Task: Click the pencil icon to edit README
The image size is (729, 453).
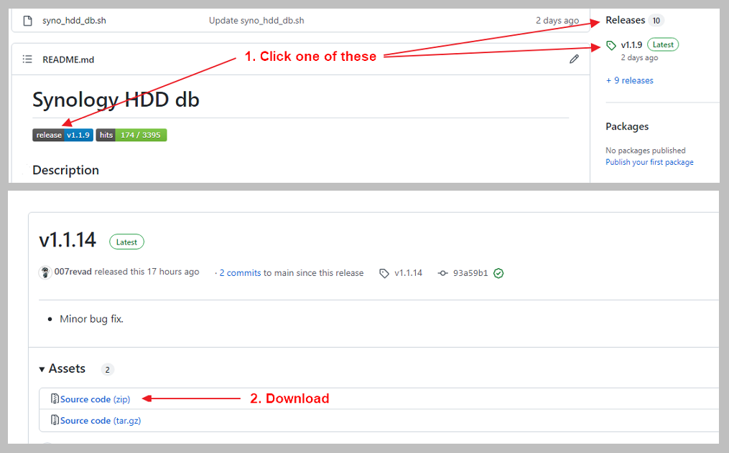Action: (x=574, y=59)
